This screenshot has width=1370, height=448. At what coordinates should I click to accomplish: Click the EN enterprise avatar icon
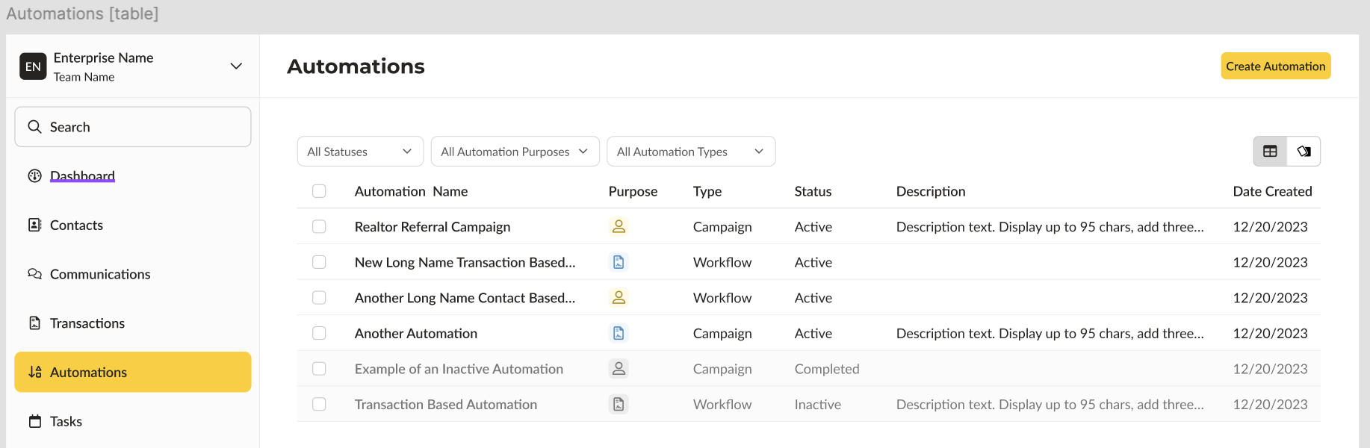click(x=33, y=66)
